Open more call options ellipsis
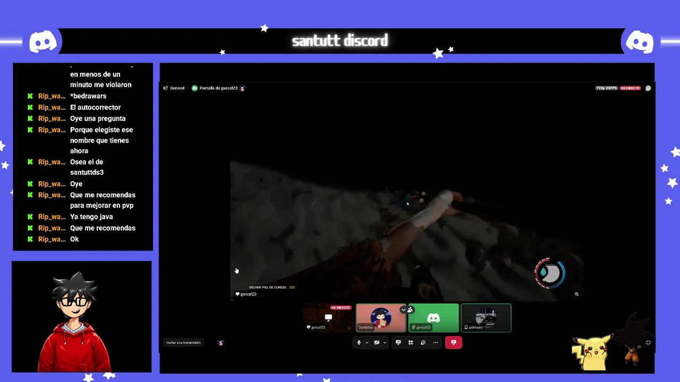The height and width of the screenshot is (382, 680). (435, 343)
